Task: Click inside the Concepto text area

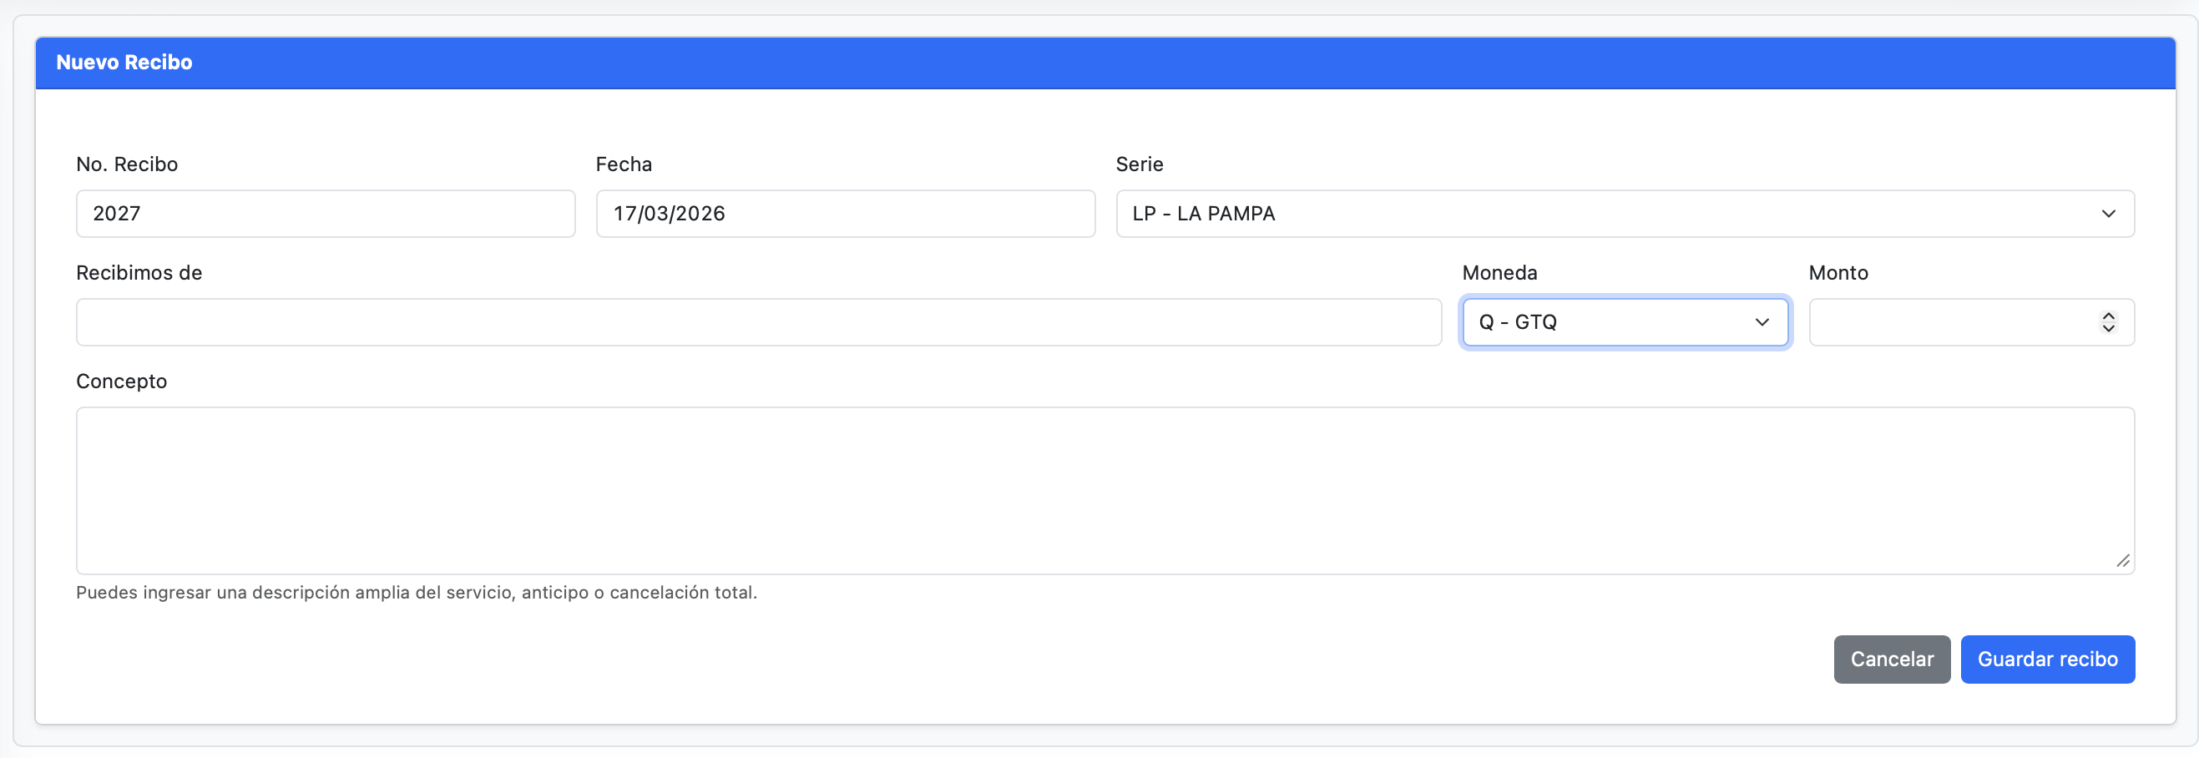Action: [x=1105, y=490]
